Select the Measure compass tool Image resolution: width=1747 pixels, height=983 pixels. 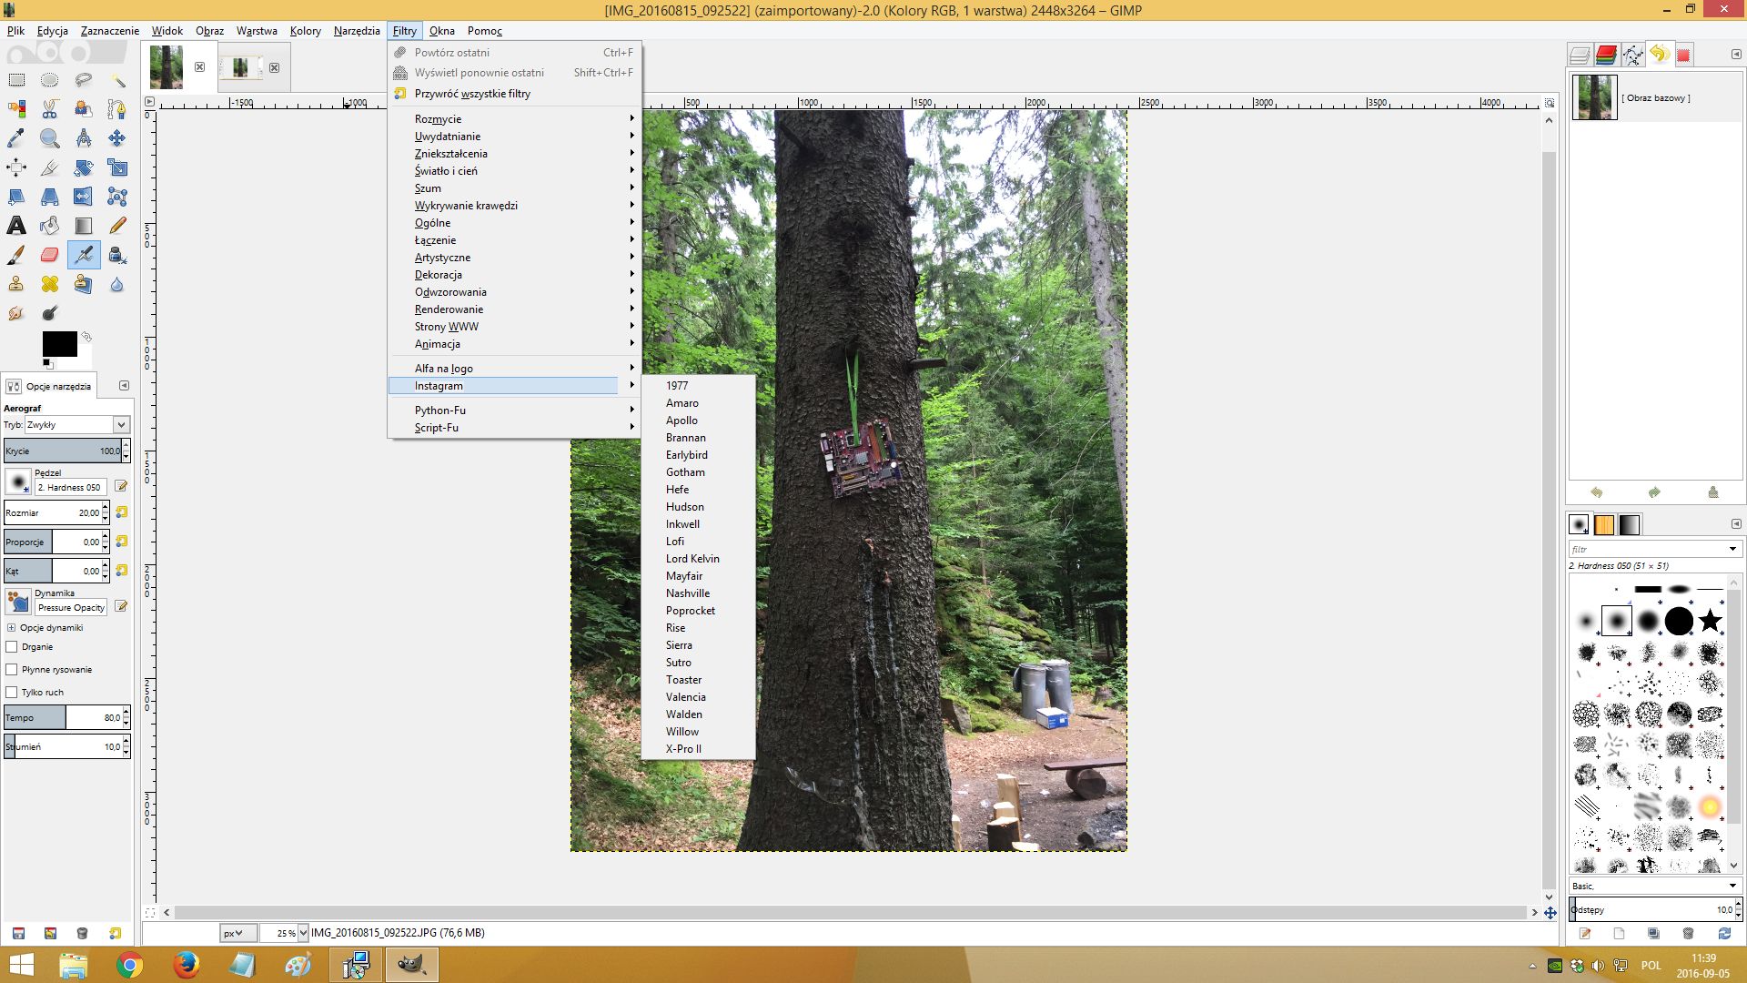pos(84,138)
